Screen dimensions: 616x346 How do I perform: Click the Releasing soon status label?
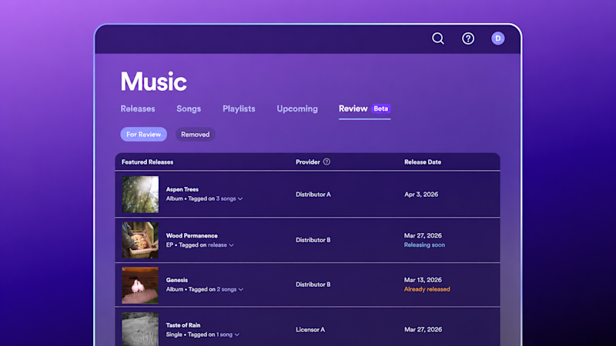click(x=424, y=245)
